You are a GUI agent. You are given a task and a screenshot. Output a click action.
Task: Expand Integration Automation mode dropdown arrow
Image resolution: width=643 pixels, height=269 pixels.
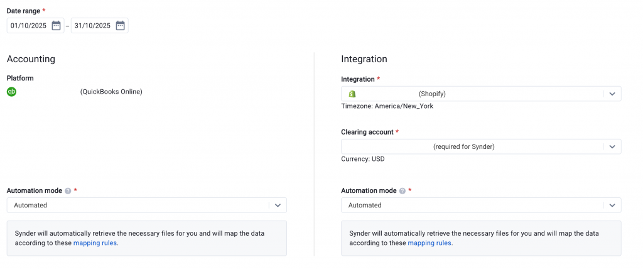coord(612,205)
